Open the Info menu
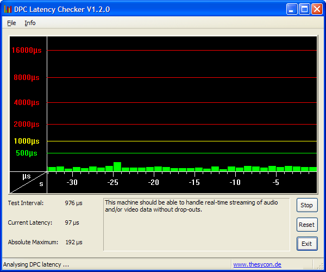Image resolution: width=326 pixels, height=272 pixels. click(x=30, y=23)
